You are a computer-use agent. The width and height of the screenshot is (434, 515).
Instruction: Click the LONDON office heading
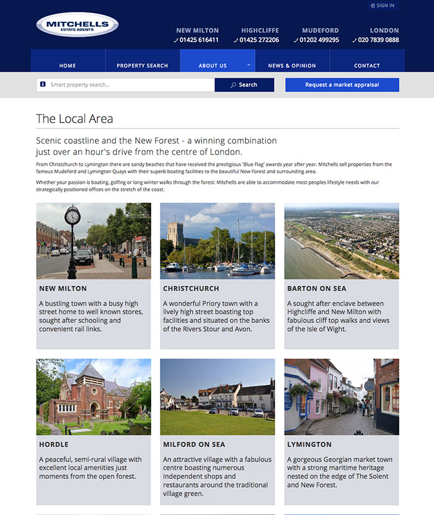(384, 30)
